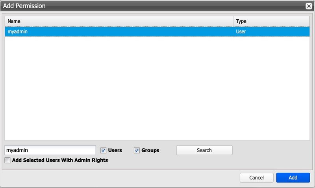Viewport: 315px width, 188px height.
Task: Click blank footer area left of Cancel
Action: pos(118,178)
